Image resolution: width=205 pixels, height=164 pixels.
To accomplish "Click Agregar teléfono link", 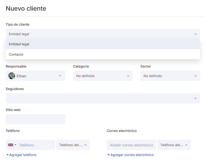I will point(21,155).
